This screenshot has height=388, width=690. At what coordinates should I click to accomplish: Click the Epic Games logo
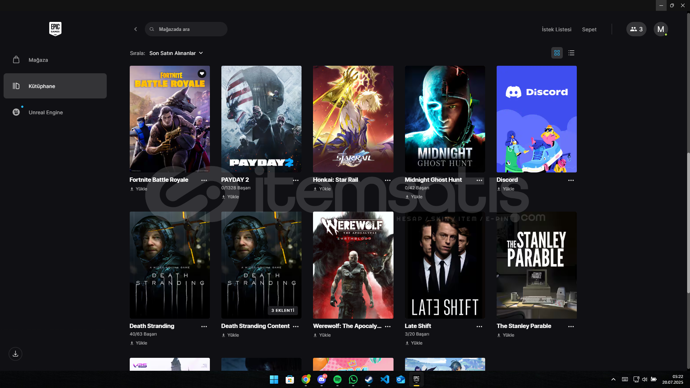click(x=55, y=29)
